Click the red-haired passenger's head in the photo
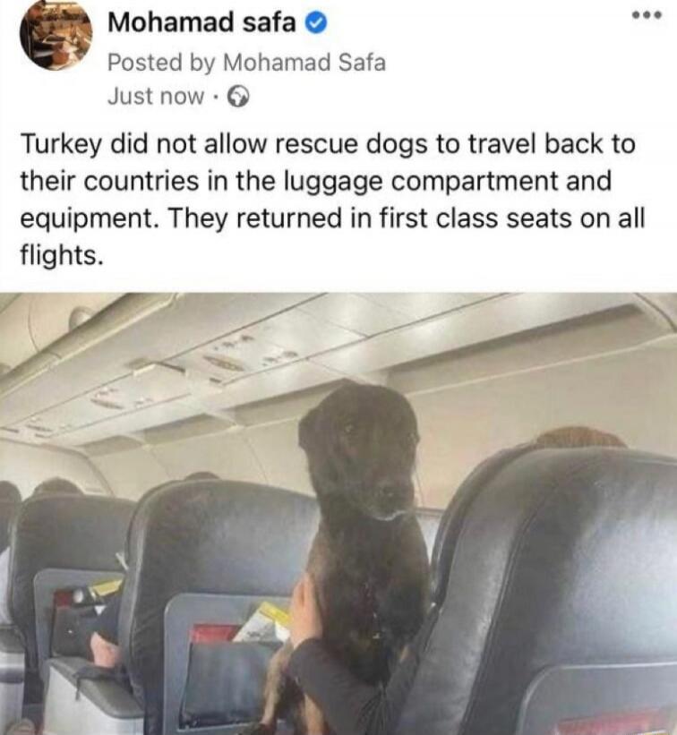 pyautogui.click(x=579, y=439)
